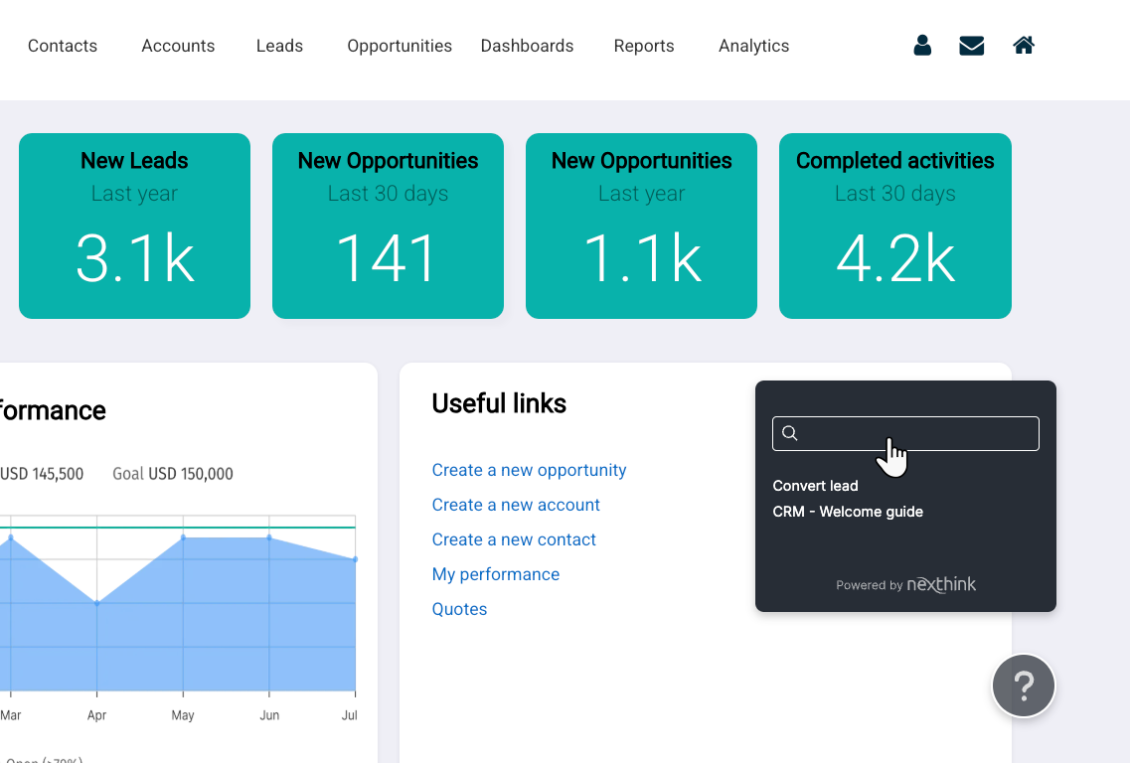1130x763 pixels.
Task: Go to the home icon
Action: pyautogui.click(x=1024, y=46)
